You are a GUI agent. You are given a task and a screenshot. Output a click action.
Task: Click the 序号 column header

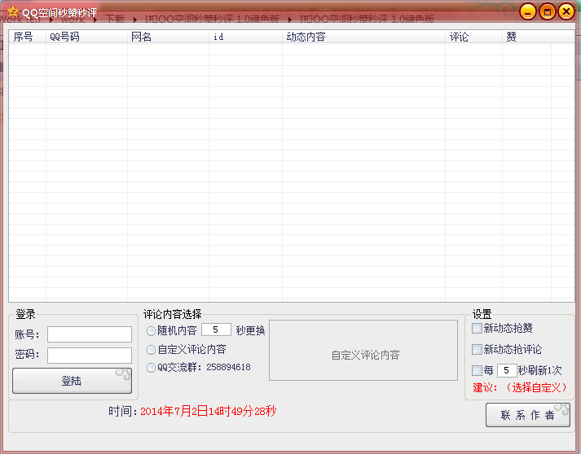point(28,37)
